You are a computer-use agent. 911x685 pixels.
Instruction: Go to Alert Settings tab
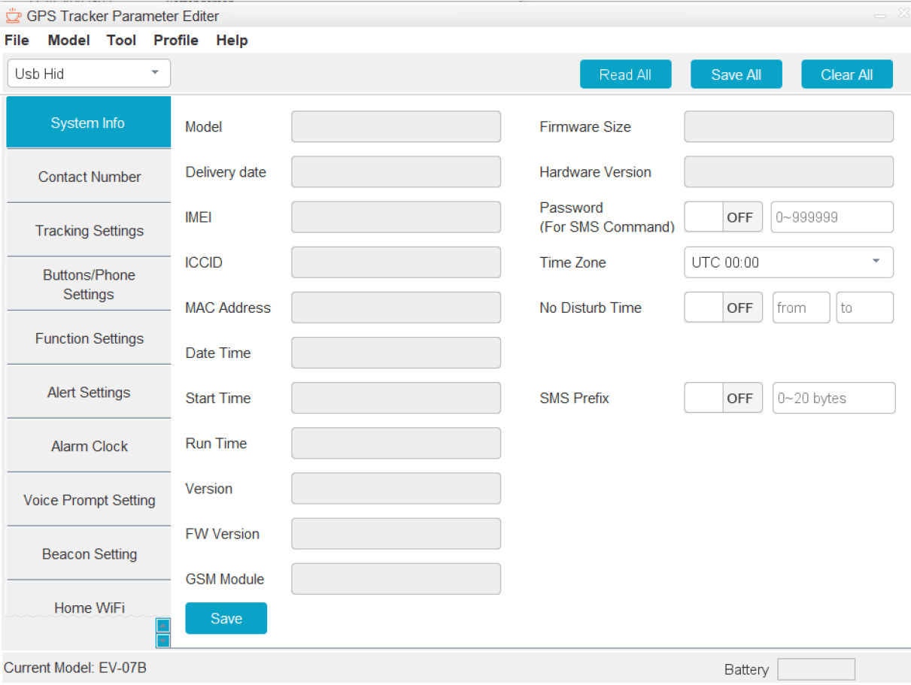click(x=89, y=393)
